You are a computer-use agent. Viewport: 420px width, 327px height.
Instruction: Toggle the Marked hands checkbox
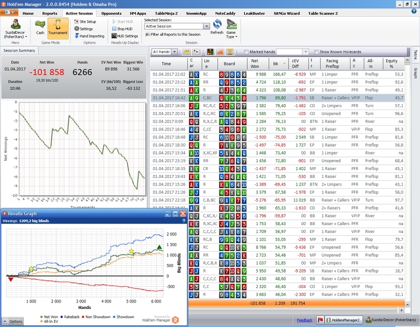point(246,52)
